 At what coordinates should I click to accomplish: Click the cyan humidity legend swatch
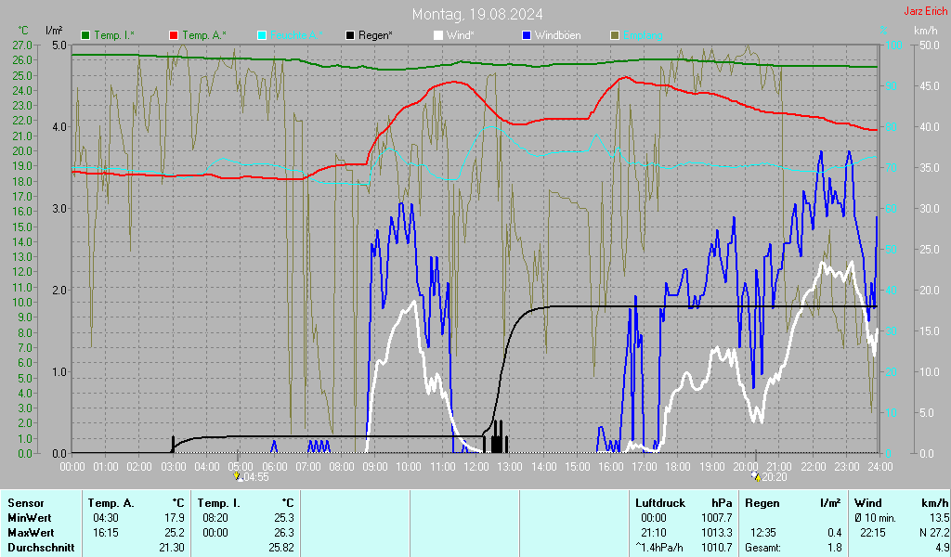pyautogui.click(x=262, y=35)
